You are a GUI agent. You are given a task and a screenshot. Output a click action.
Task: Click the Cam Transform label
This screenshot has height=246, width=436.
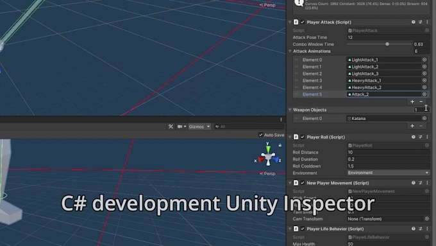pos(308,219)
